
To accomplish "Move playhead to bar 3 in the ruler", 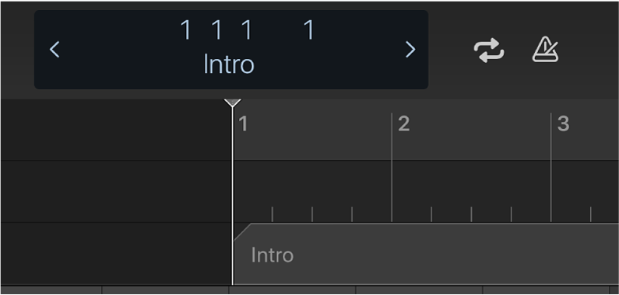I will [564, 124].
